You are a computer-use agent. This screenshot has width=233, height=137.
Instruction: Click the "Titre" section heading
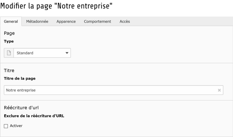(9, 70)
